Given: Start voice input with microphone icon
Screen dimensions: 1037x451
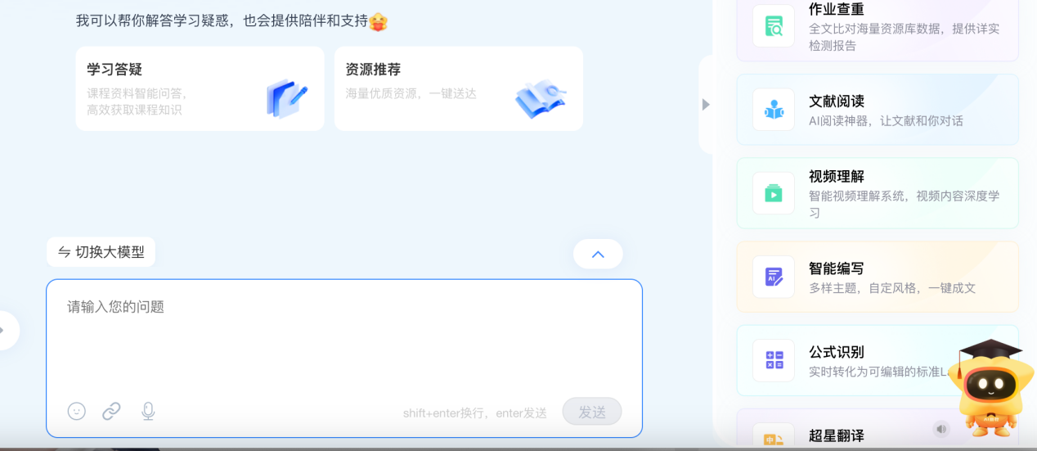Looking at the screenshot, I should 148,411.
